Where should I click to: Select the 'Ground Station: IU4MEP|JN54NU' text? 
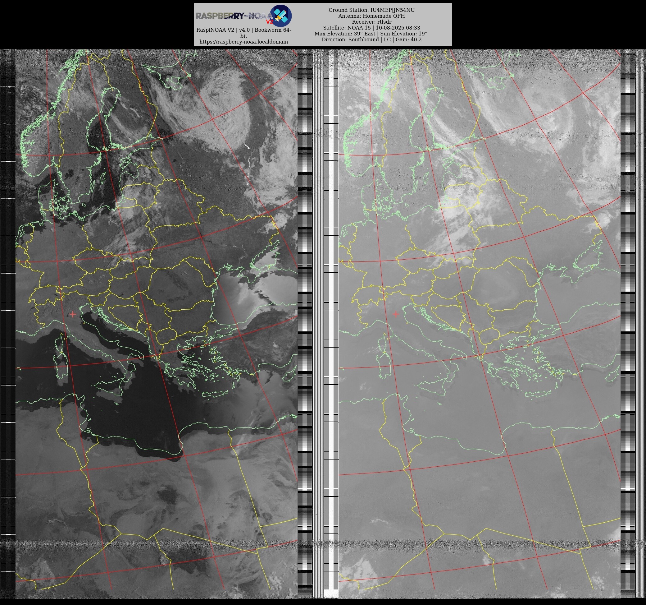(x=371, y=10)
